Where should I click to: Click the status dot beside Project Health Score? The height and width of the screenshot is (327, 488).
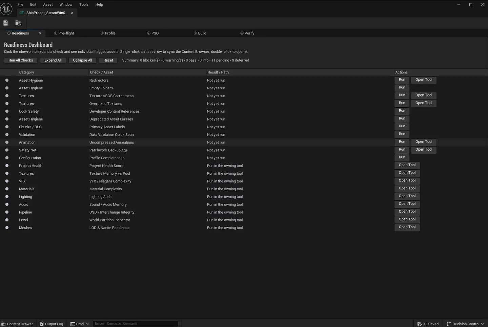click(x=7, y=166)
